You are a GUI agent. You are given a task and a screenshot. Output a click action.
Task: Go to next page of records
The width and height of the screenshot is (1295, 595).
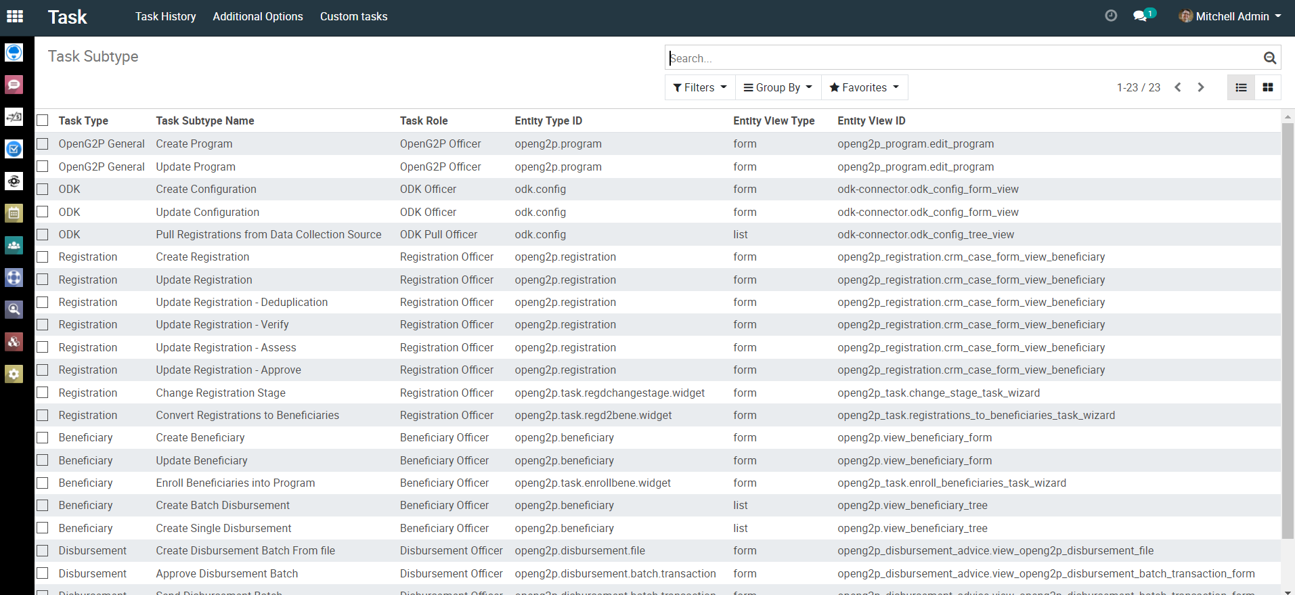(x=1201, y=87)
